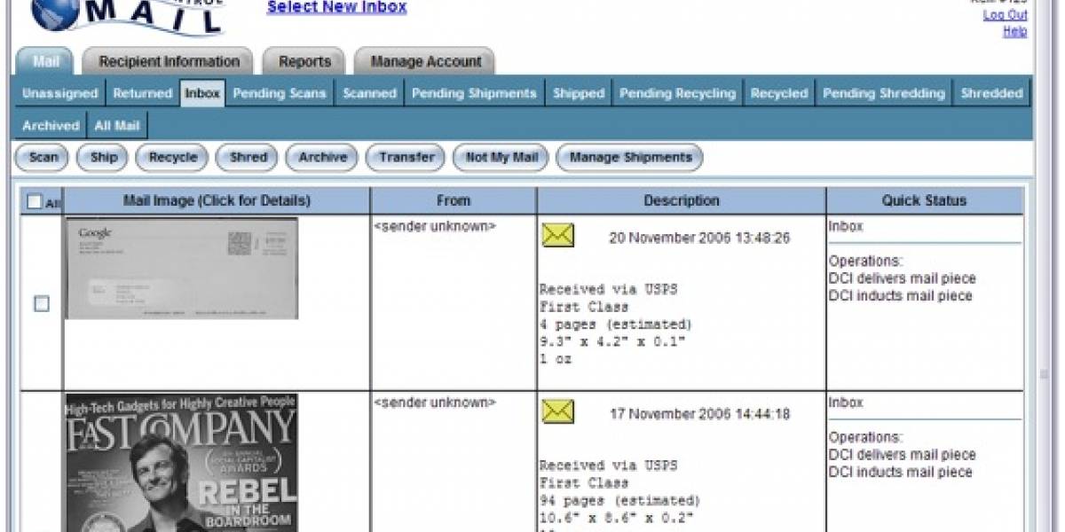Check the box for the Google envelope row
The image size is (1065, 532).
[x=41, y=303]
